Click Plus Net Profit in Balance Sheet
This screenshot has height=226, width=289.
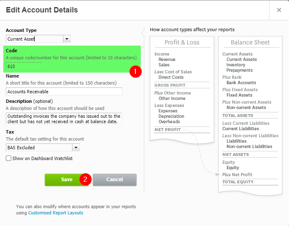[237, 175]
